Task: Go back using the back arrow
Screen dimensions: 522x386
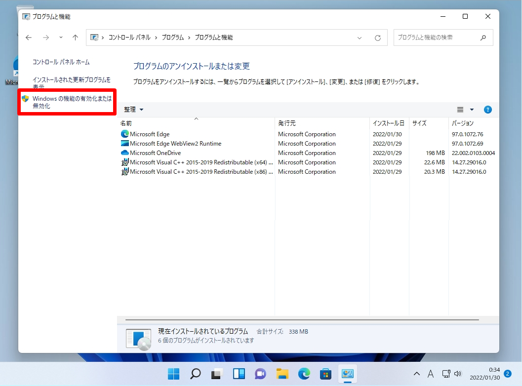Action: pyautogui.click(x=29, y=38)
